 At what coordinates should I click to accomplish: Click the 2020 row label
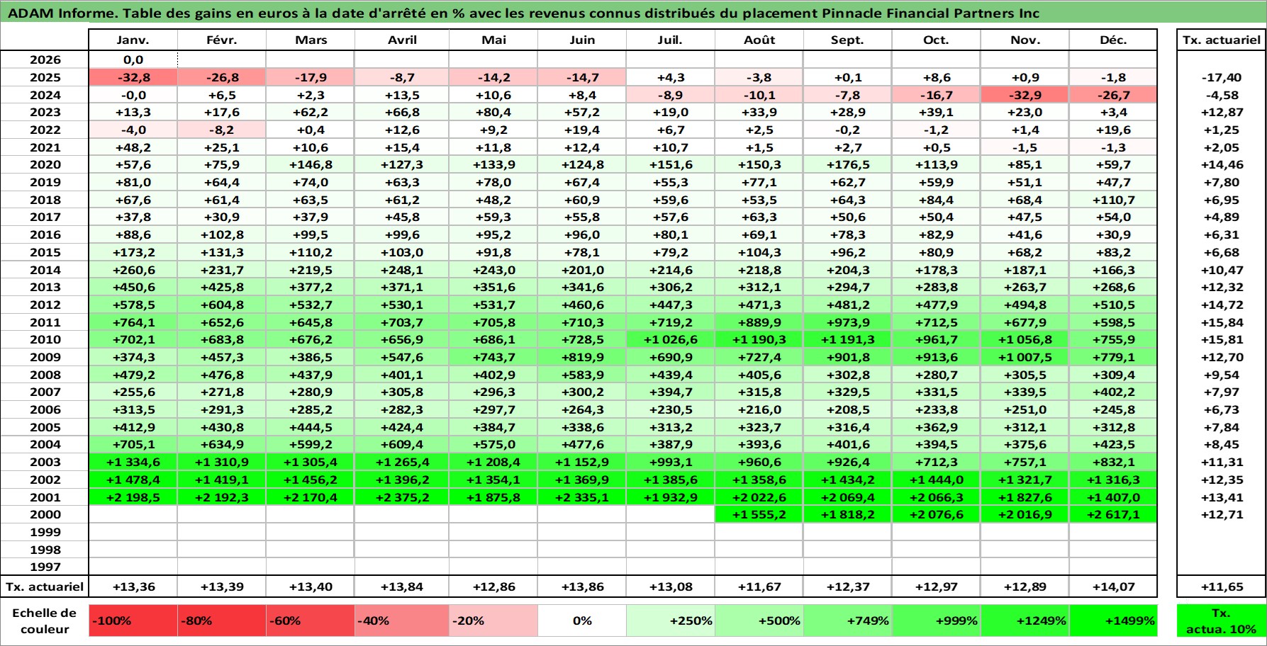coord(45,164)
